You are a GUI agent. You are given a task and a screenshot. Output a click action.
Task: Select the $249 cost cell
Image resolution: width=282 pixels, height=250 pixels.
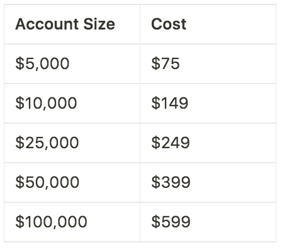(208, 143)
